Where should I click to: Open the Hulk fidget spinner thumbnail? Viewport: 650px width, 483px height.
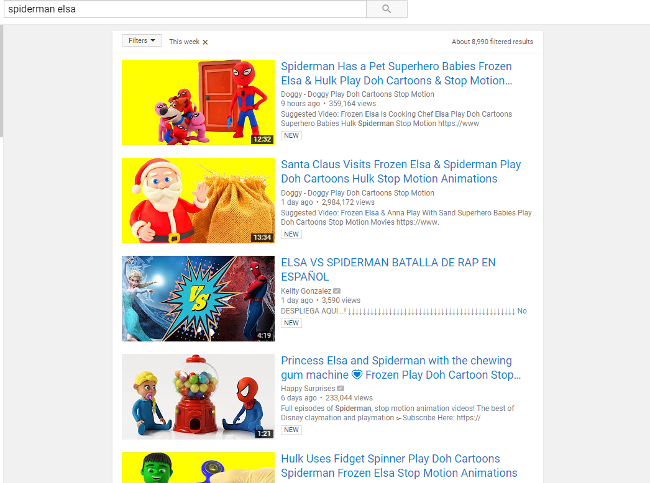click(x=198, y=467)
